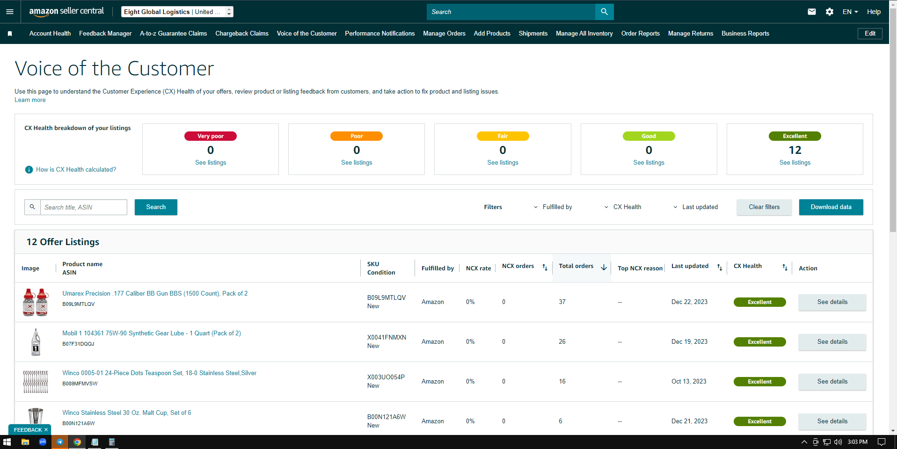Click the Search title, ASIN field
897x449 pixels.
pos(83,207)
